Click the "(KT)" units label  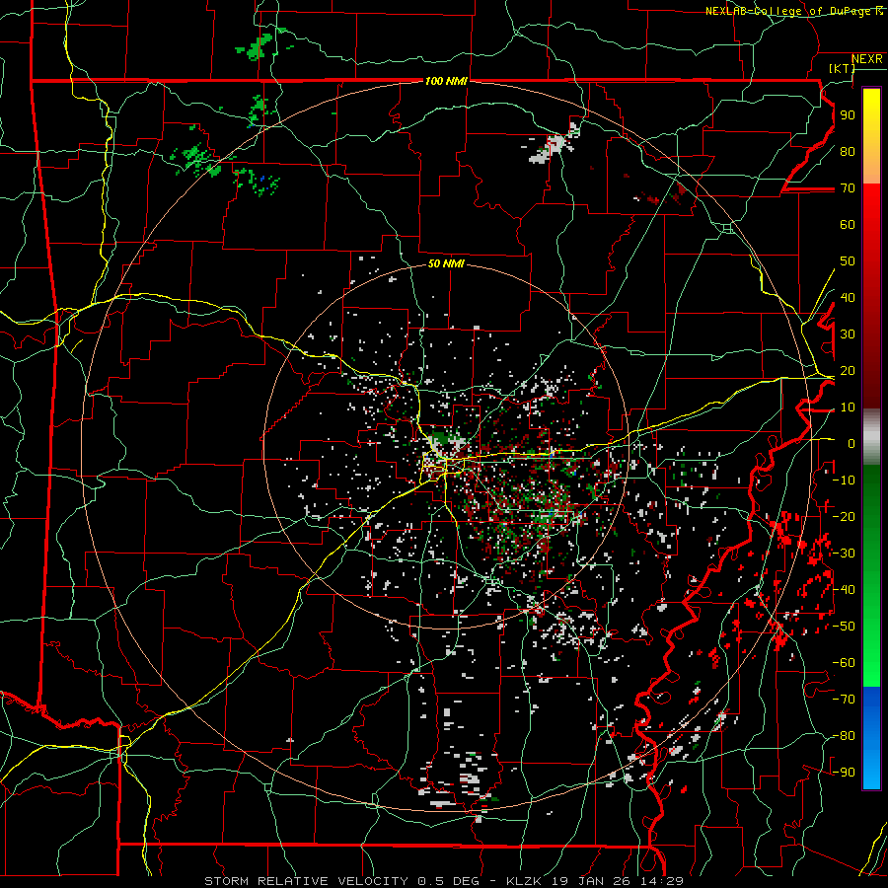(x=843, y=68)
